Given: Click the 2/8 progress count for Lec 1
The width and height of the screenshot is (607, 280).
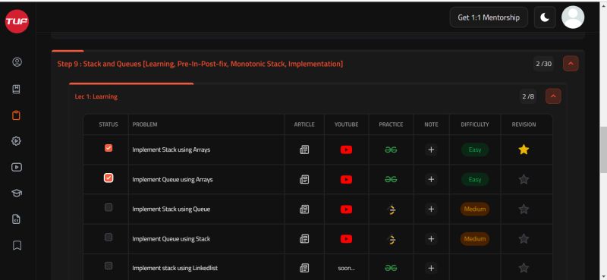Looking at the screenshot, I should coord(528,96).
